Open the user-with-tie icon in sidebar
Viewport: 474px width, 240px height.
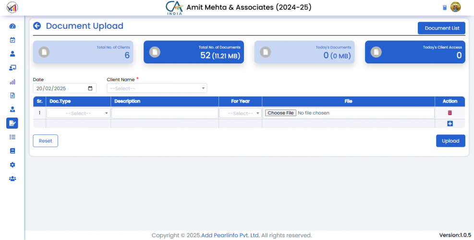coord(12,109)
